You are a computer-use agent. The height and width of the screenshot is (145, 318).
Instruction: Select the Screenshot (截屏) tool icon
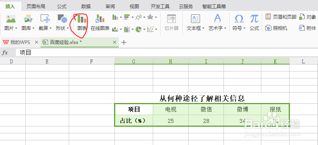pos(45,19)
